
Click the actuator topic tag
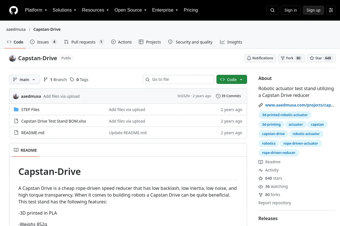coord(296,125)
